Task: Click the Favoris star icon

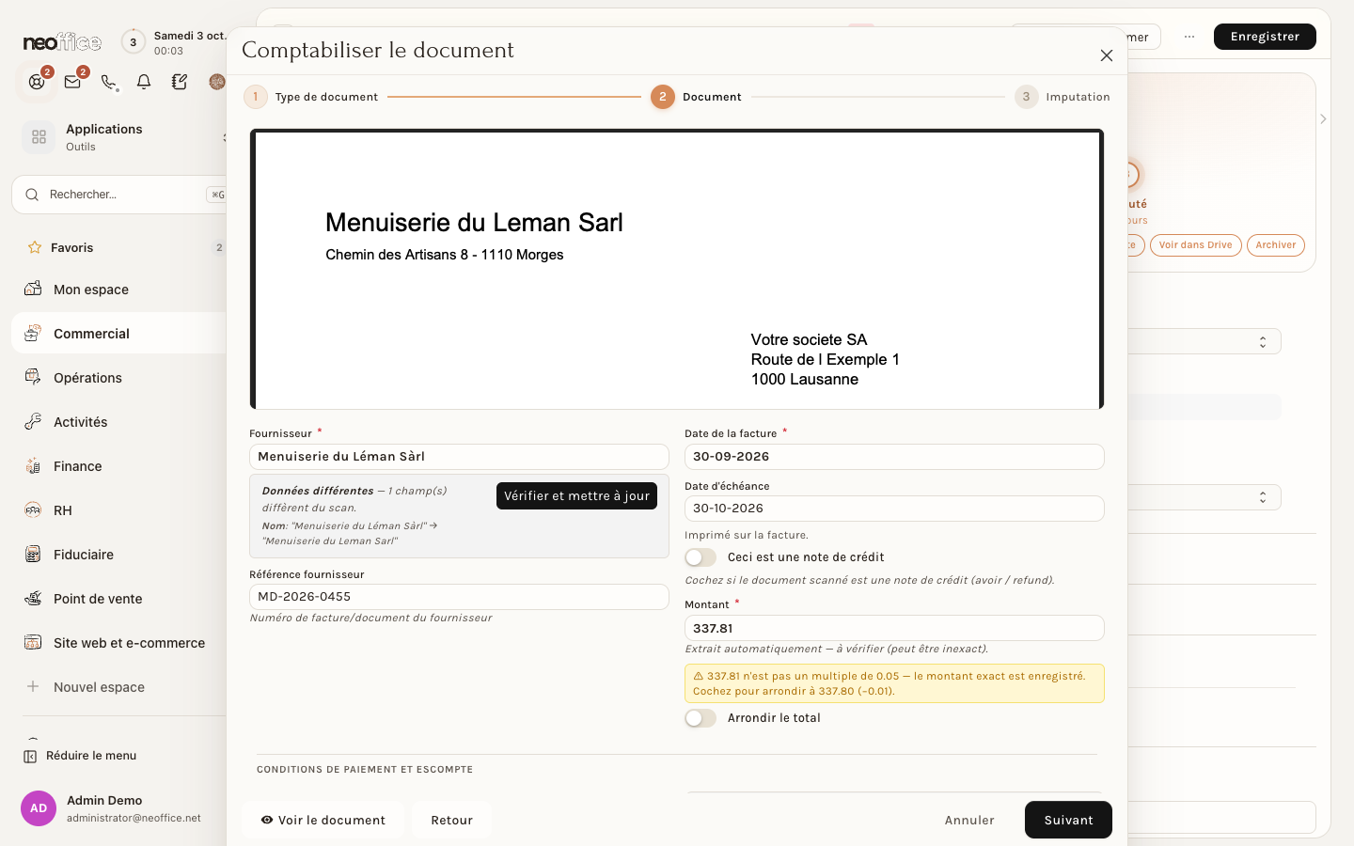Action: click(35, 247)
